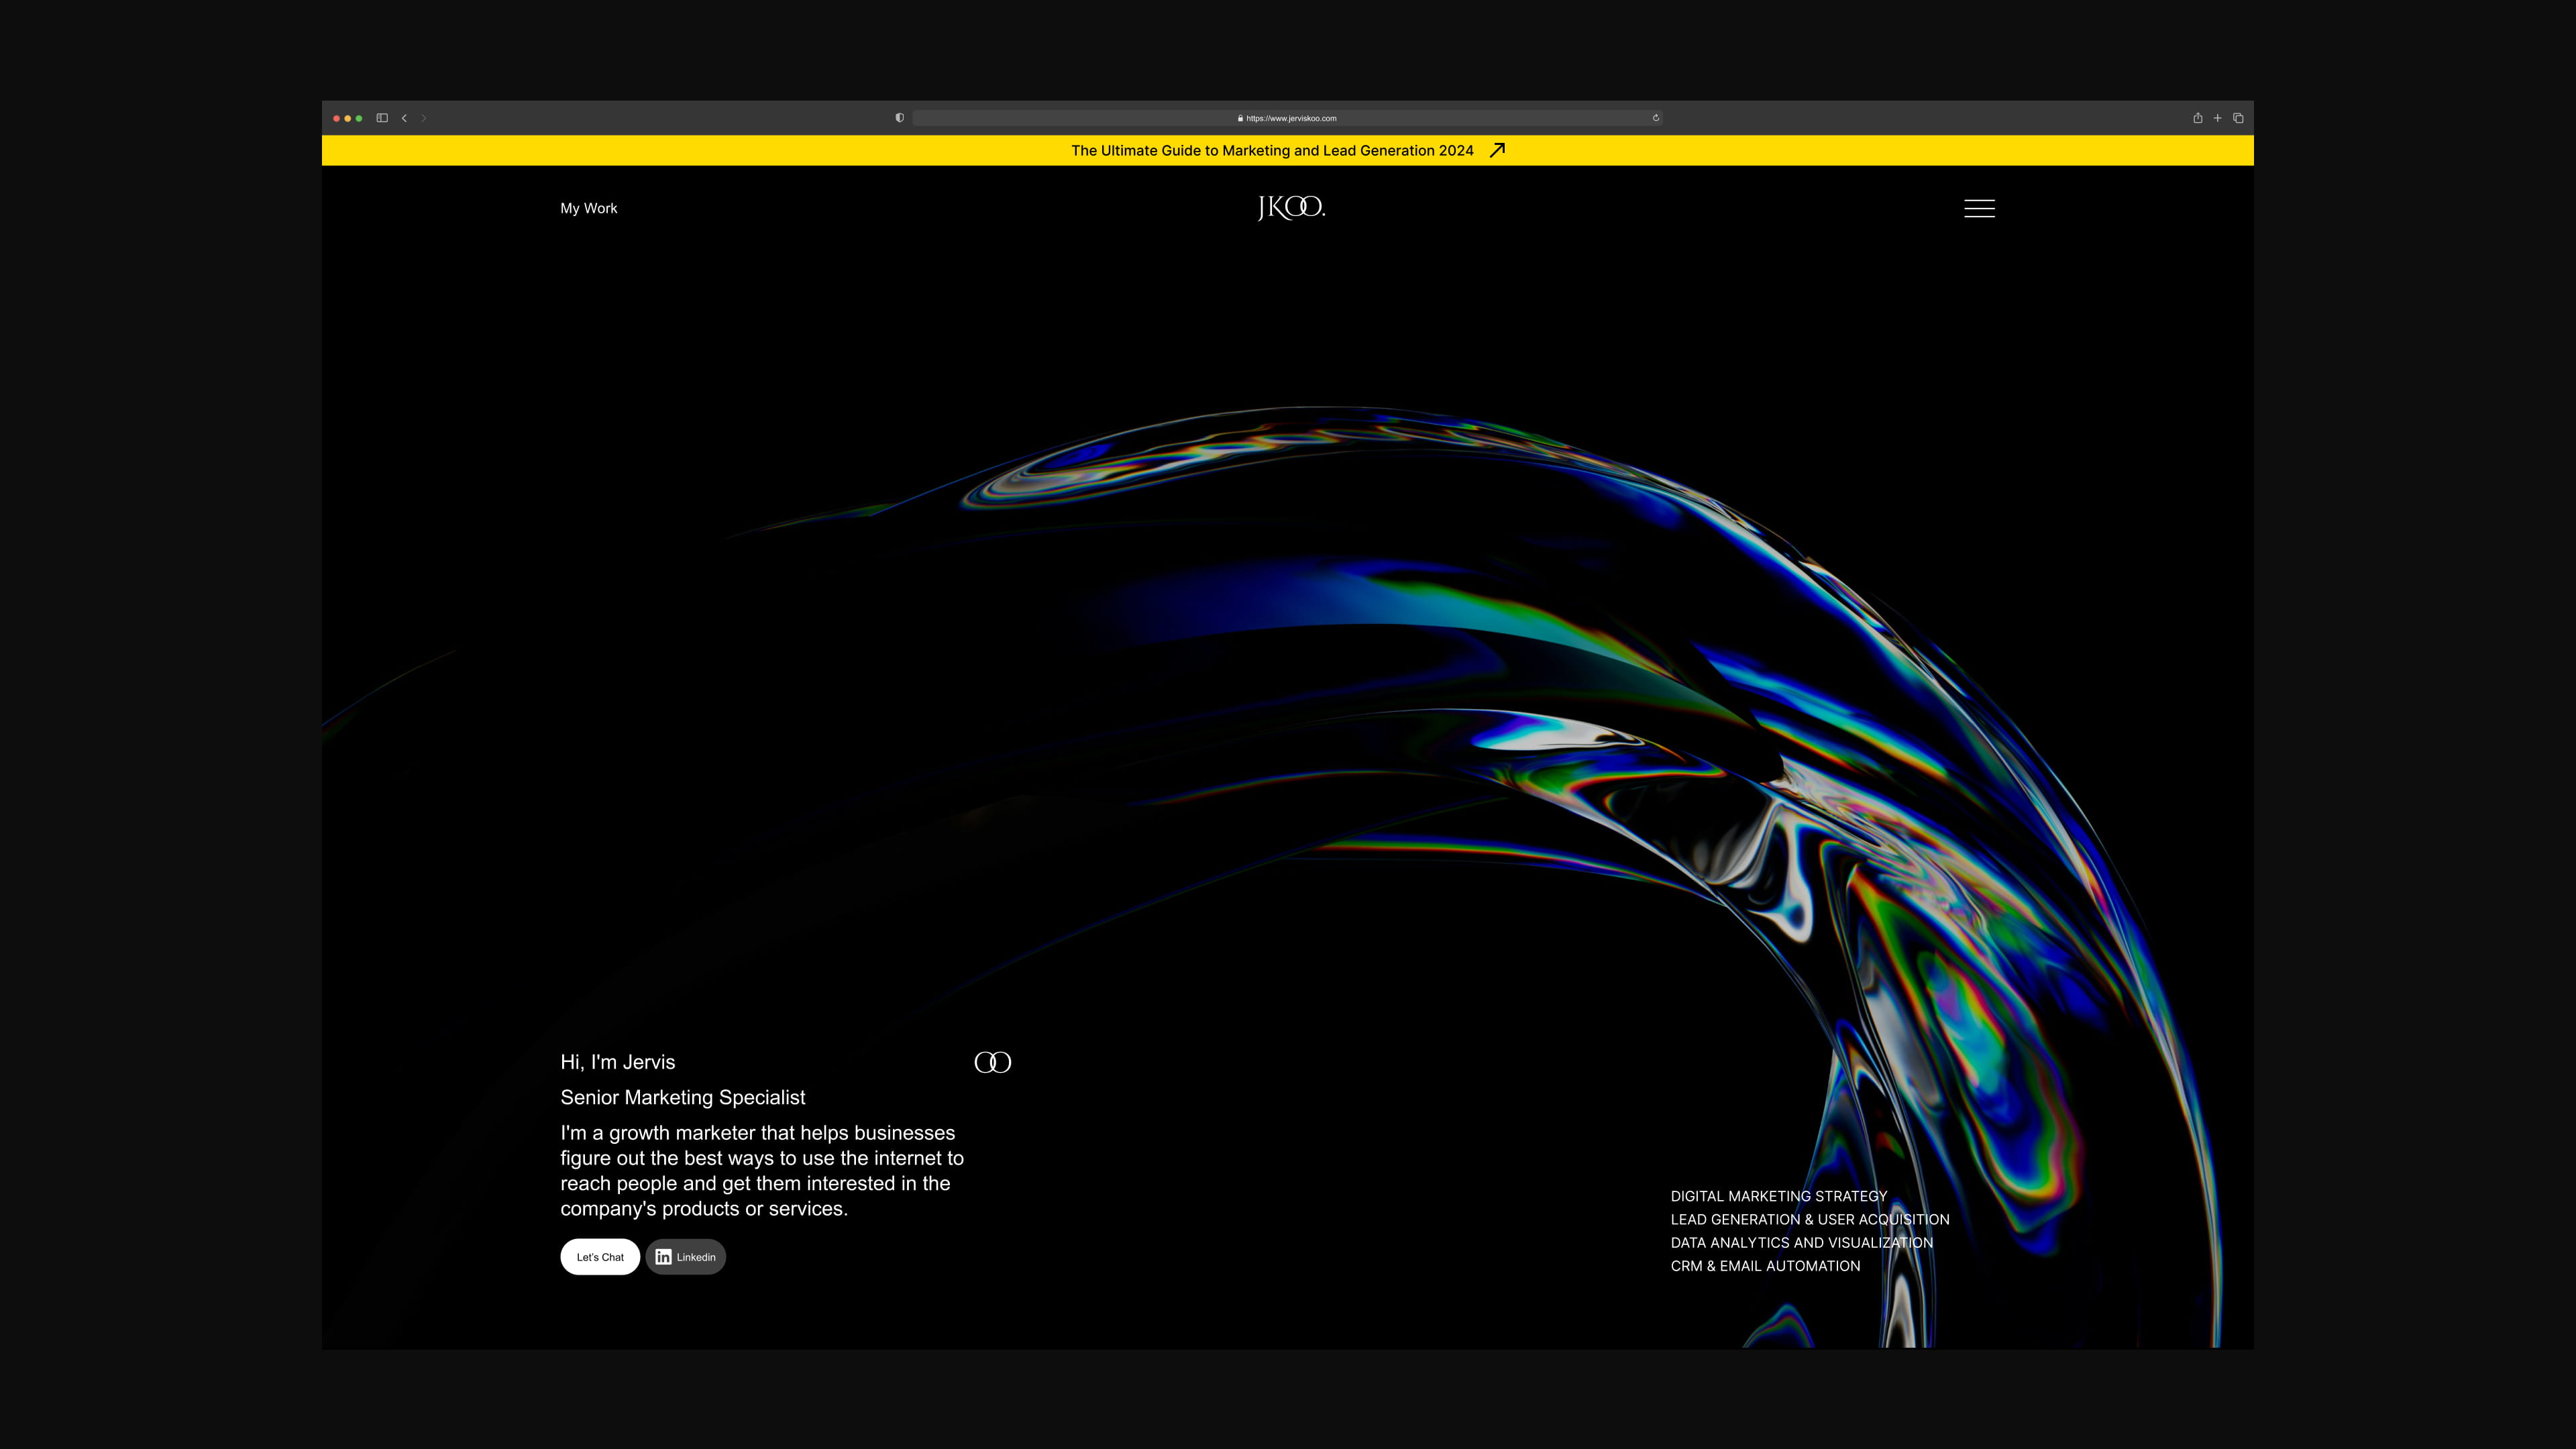The image size is (2576, 1449).
Task: Click the CRM & Email Automation text
Action: [x=1765, y=1266]
